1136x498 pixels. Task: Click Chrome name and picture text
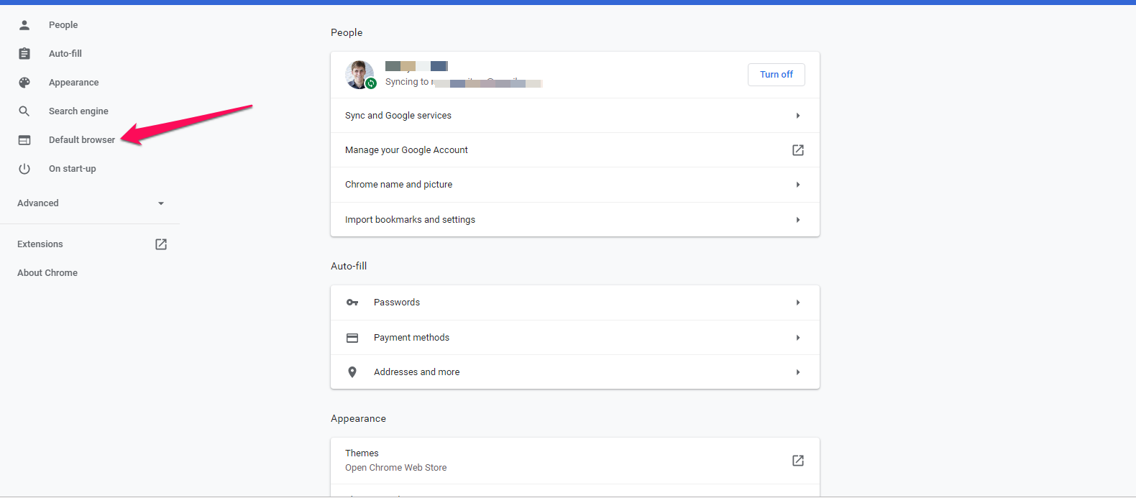399,185
